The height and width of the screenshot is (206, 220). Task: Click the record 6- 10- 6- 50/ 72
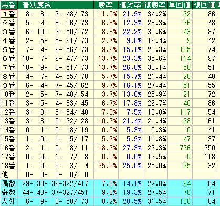tap(57, 32)
